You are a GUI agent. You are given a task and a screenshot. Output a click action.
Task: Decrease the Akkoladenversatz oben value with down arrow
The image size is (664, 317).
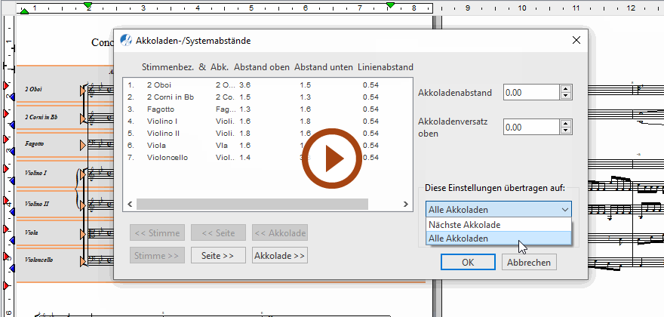coord(565,131)
